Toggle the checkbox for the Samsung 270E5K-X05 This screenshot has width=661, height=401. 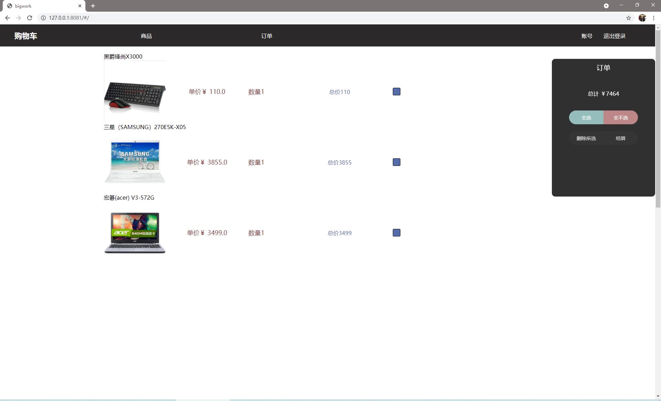[x=397, y=162]
